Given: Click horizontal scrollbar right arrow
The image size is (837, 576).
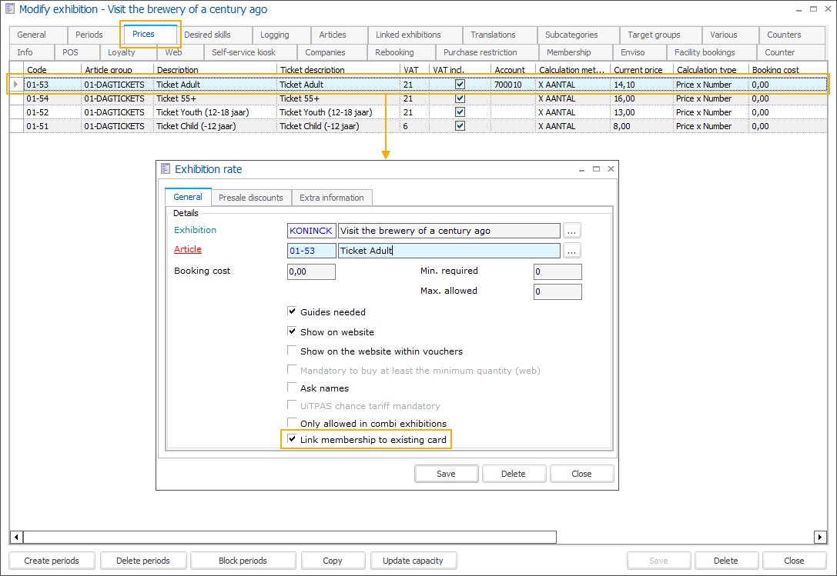Looking at the screenshot, I should [x=820, y=537].
